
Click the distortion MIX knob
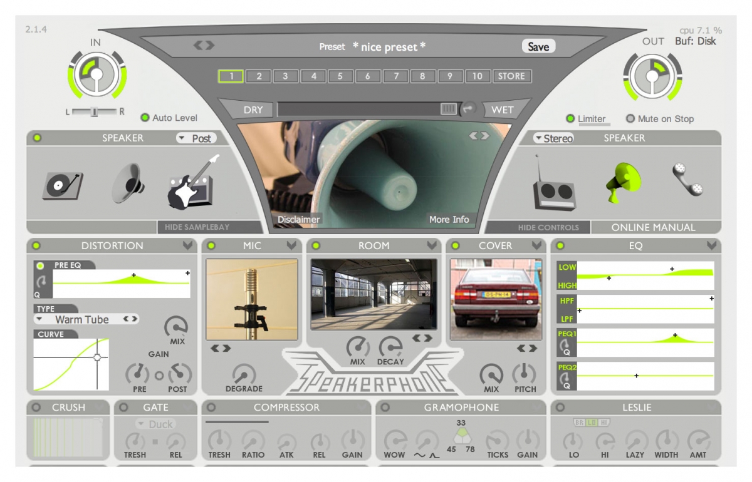click(x=177, y=327)
